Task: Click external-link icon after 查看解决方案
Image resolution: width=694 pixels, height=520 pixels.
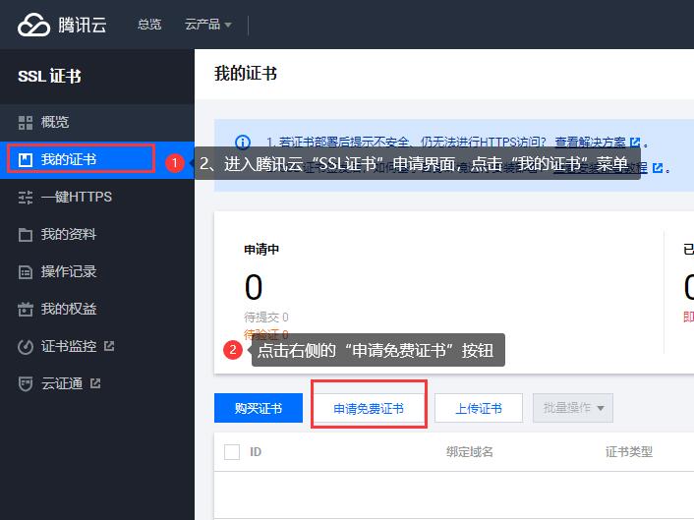Action: coord(635,143)
